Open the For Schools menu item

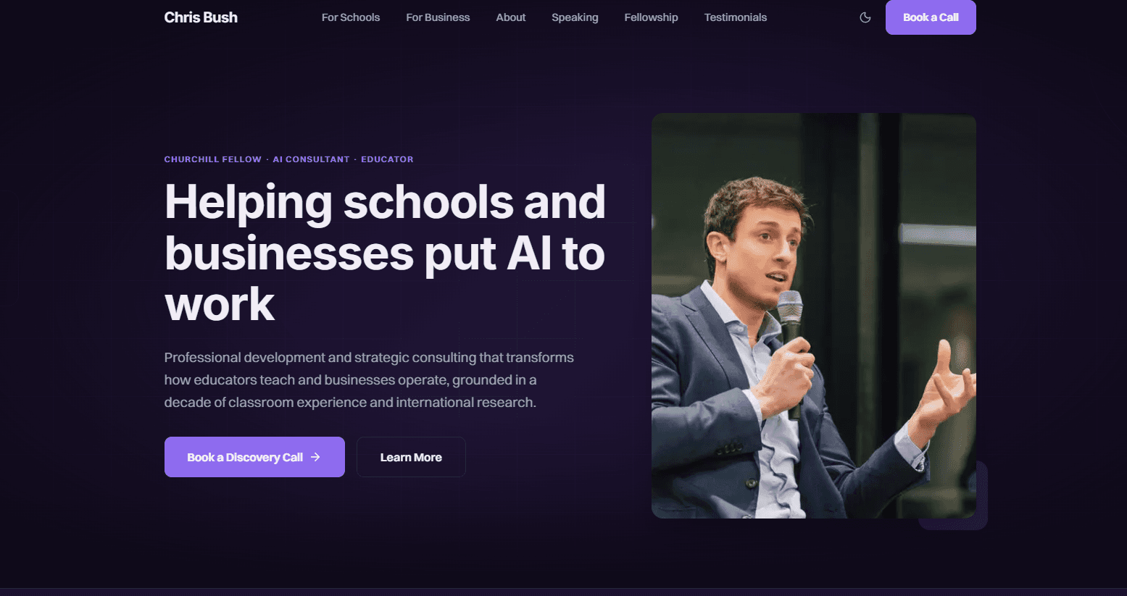351,17
